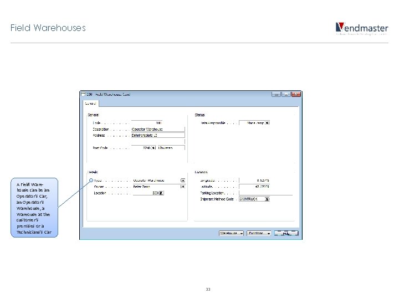Image resolution: width=399 pixels, height=299 pixels.
Task: Maximize the Field Warehouse Card window
Action: (286, 94)
